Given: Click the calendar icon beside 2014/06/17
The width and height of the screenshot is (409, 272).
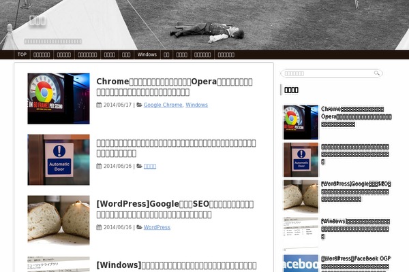Looking at the screenshot, I should pos(99,105).
